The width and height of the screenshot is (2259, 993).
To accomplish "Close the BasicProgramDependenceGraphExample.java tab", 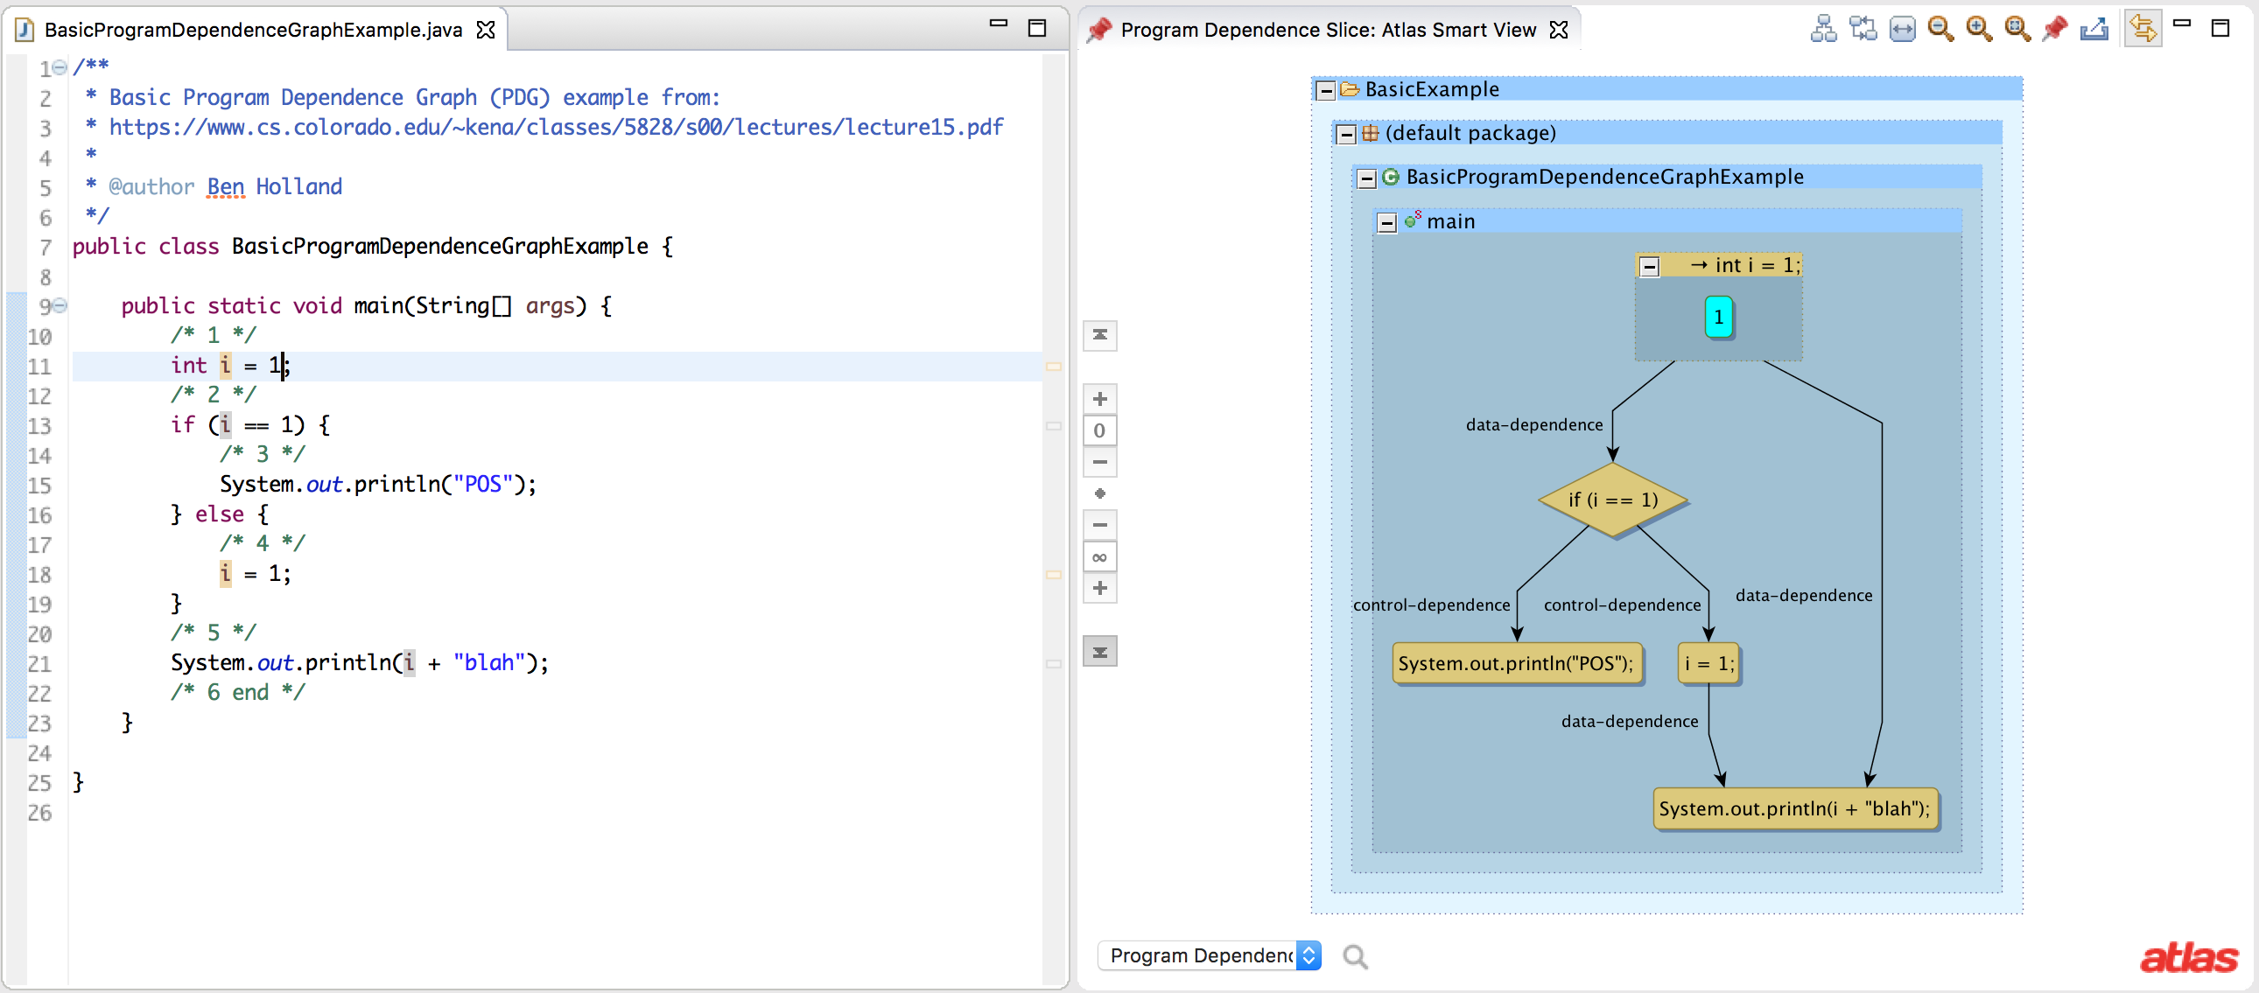I will tap(486, 30).
